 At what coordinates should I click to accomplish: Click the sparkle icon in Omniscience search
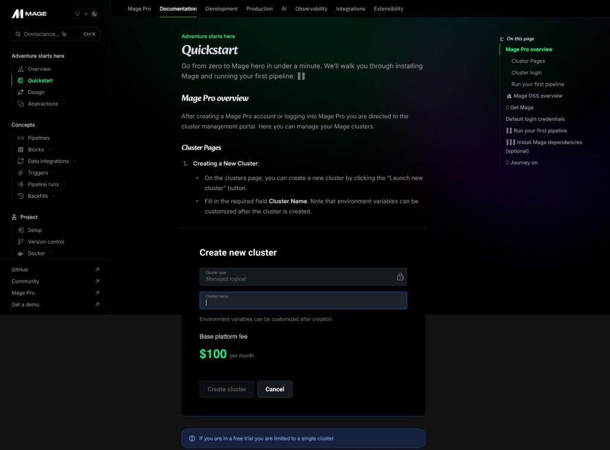click(x=64, y=34)
